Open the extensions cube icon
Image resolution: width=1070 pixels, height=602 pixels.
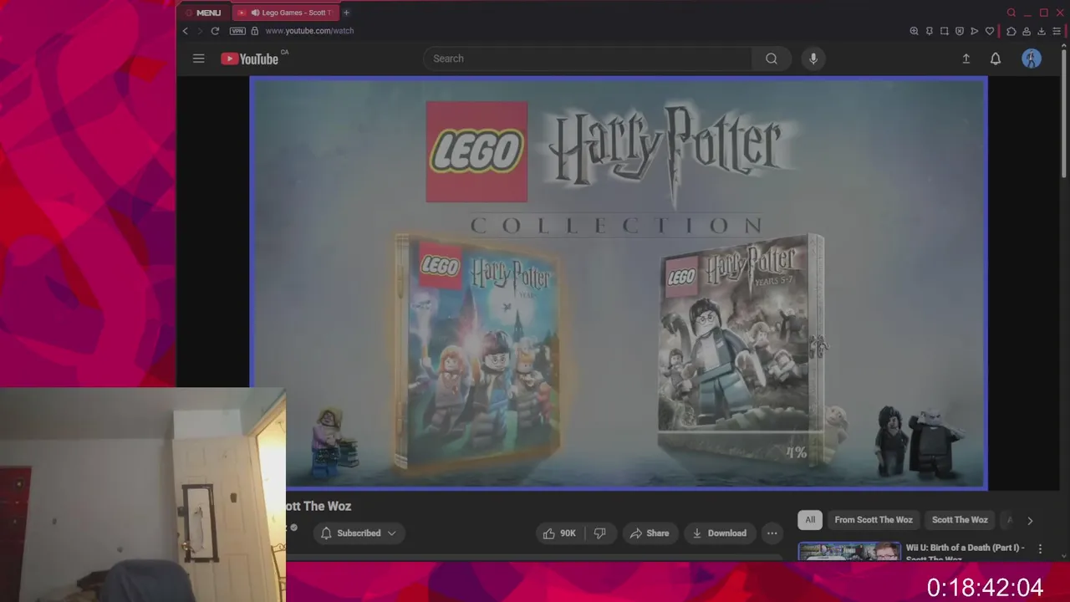1011,31
